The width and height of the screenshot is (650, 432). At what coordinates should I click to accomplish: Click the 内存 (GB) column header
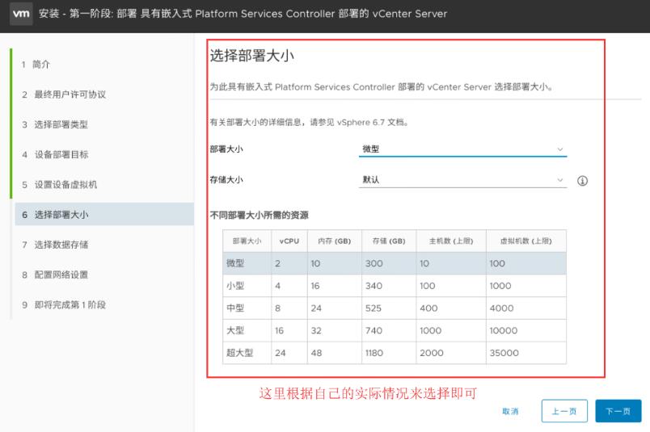click(x=335, y=241)
